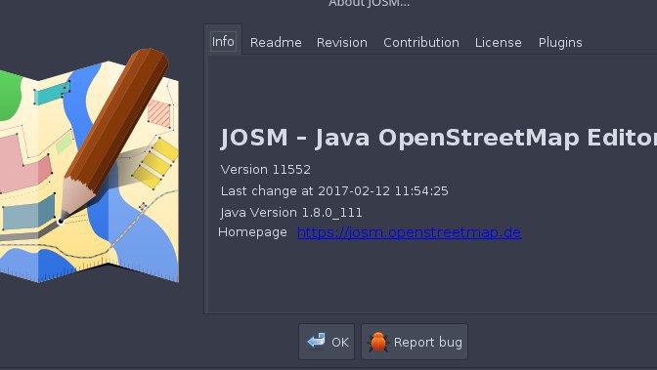Click the Version 11552 text
Screen dimensions: 657x370
(266, 170)
